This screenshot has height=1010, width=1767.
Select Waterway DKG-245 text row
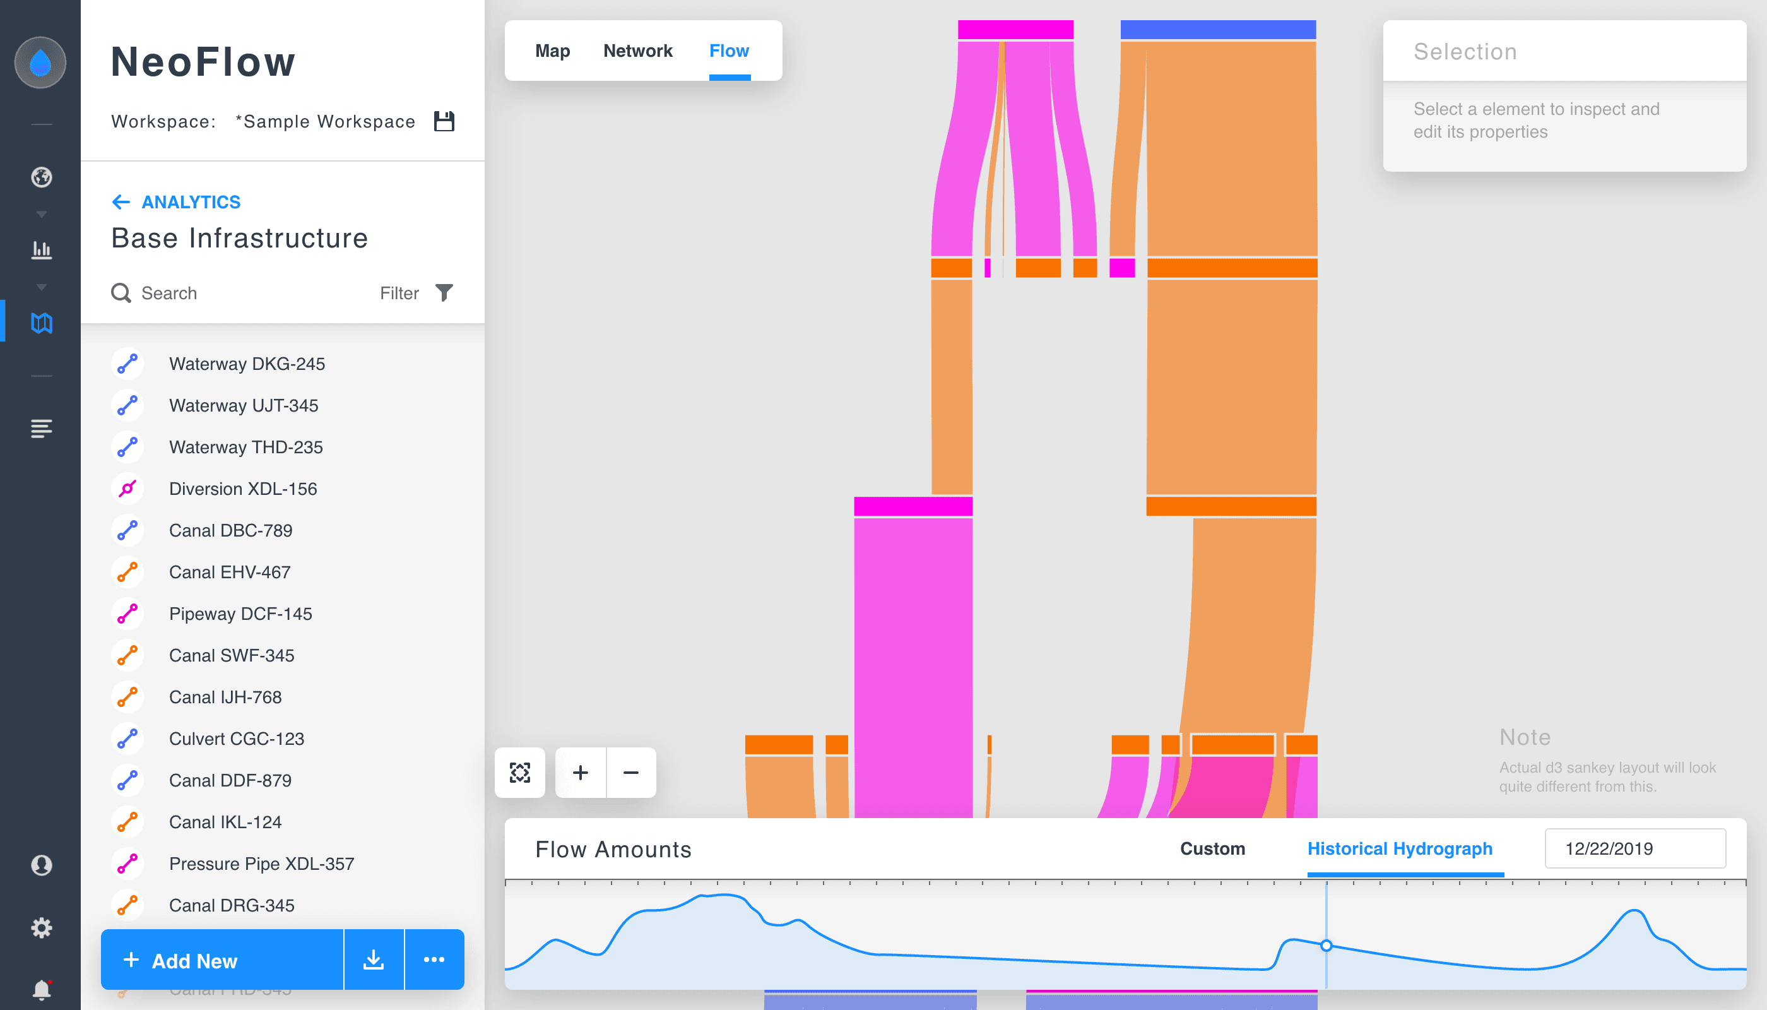(247, 364)
